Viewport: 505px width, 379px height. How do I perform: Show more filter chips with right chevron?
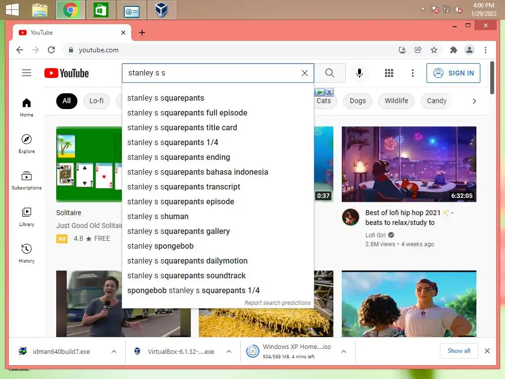pos(474,101)
